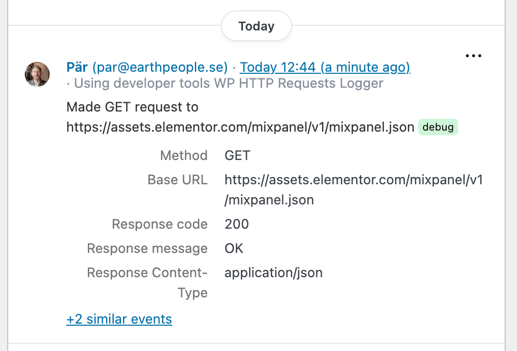Open the three-dot actions menu
Viewport: 517px width, 351px height.
click(473, 56)
